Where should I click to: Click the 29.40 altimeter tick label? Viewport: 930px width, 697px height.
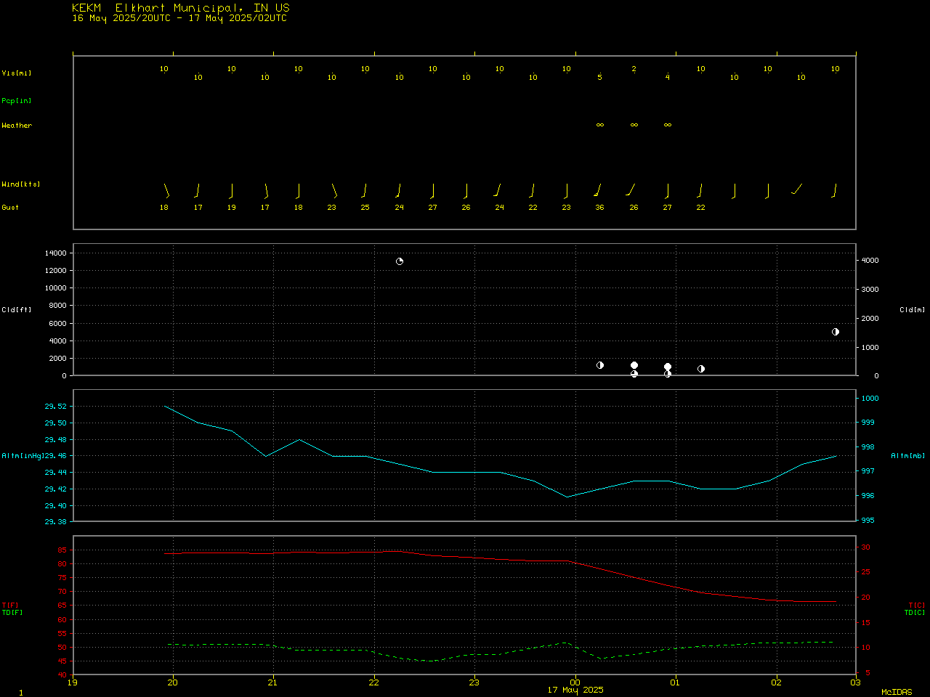pos(56,506)
